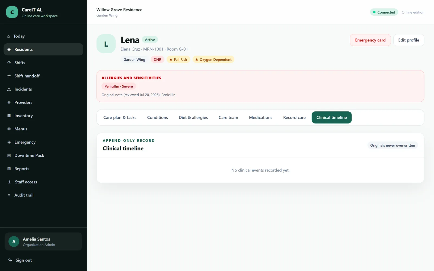Viewport: 434px width, 271px height.
Task: Open the Emergency card
Action: 370,40
